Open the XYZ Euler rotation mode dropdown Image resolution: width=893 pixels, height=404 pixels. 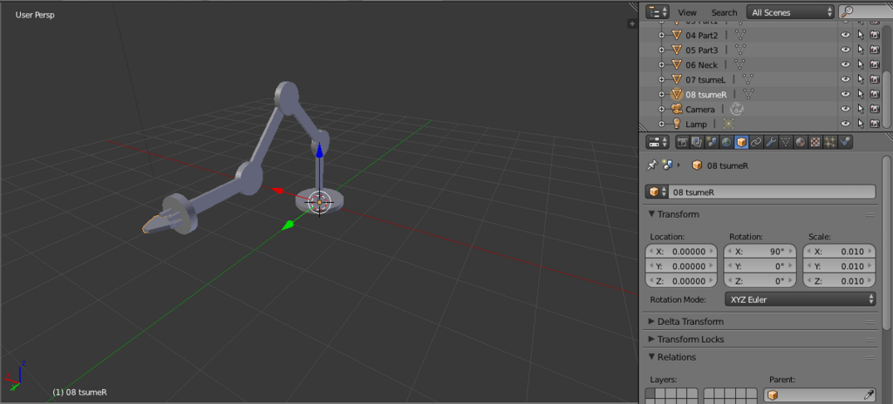[x=801, y=300]
